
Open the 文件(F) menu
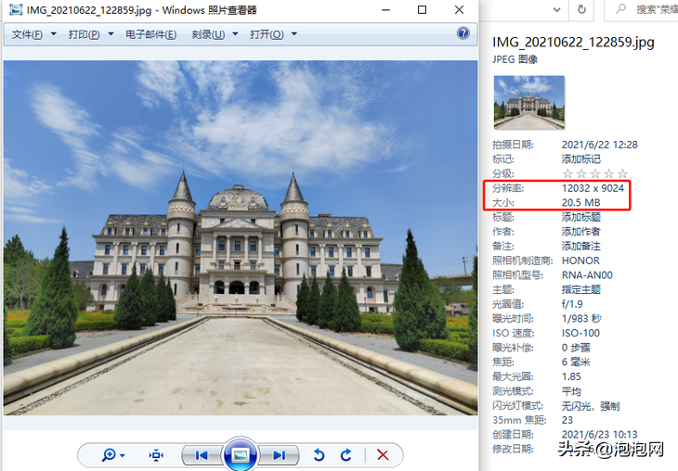pyautogui.click(x=27, y=34)
